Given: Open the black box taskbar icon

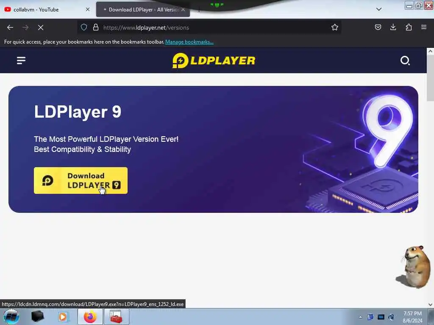Looking at the screenshot, I should tap(37, 317).
